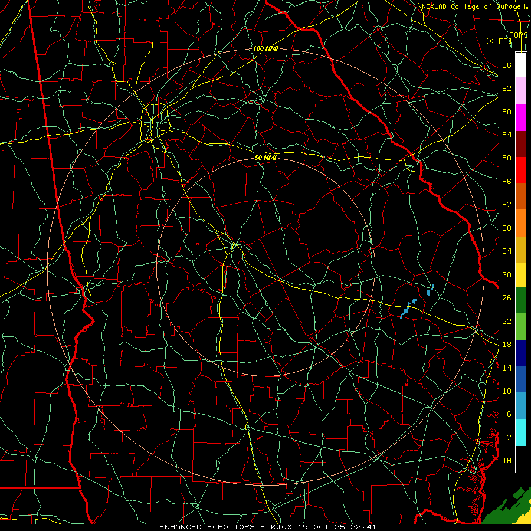Click the medium blue legend swatch

521,379
